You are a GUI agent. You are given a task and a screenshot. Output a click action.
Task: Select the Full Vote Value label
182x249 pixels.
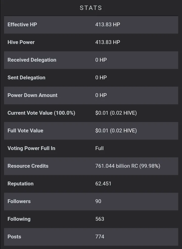[x=26, y=131]
